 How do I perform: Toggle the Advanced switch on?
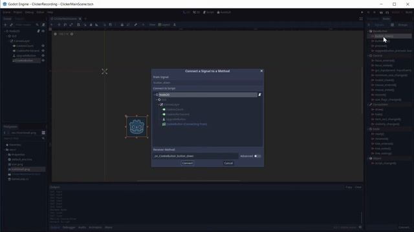point(257,156)
